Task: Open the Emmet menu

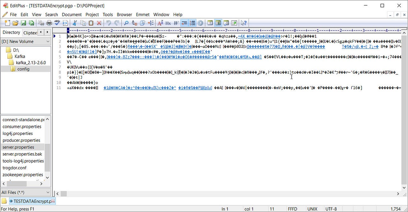Action: point(142,14)
